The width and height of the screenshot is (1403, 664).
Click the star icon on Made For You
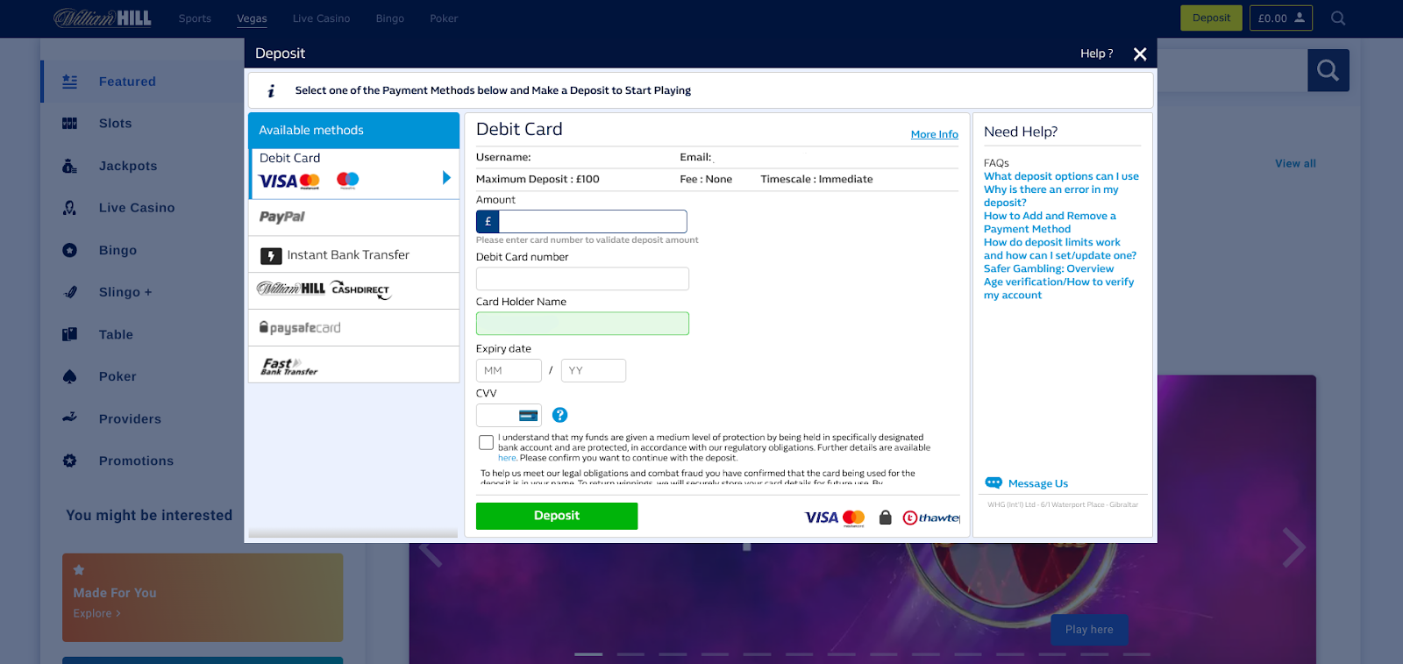click(x=79, y=570)
